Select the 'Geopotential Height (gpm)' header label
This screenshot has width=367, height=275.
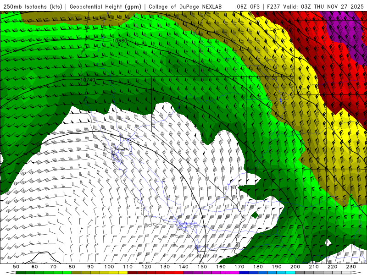[x=106, y=7]
